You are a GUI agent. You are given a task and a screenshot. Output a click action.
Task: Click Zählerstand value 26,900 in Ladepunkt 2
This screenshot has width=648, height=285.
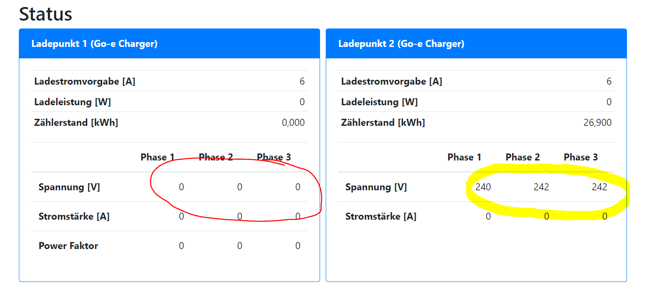(597, 123)
